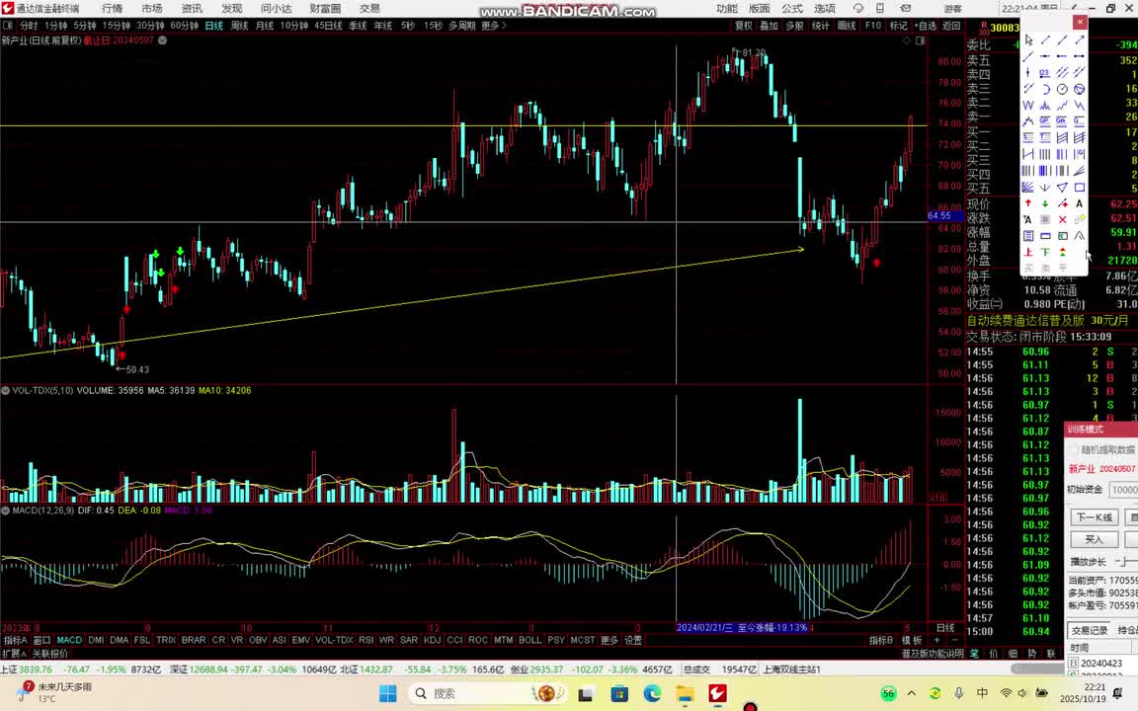Click the red X delete drawing tool
1138x711 pixels.
tap(1063, 220)
